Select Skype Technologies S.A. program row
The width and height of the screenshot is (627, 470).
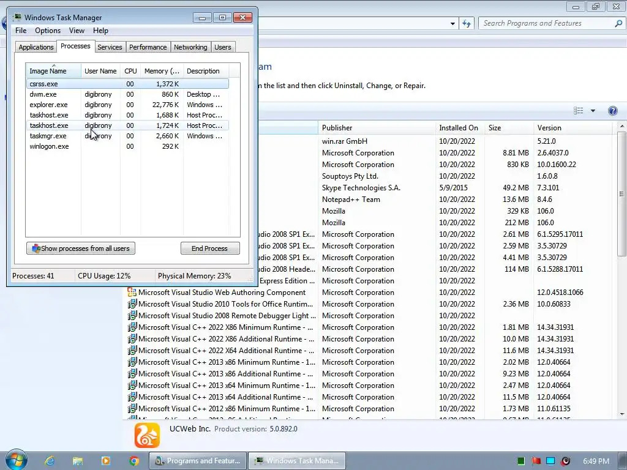[435, 187]
